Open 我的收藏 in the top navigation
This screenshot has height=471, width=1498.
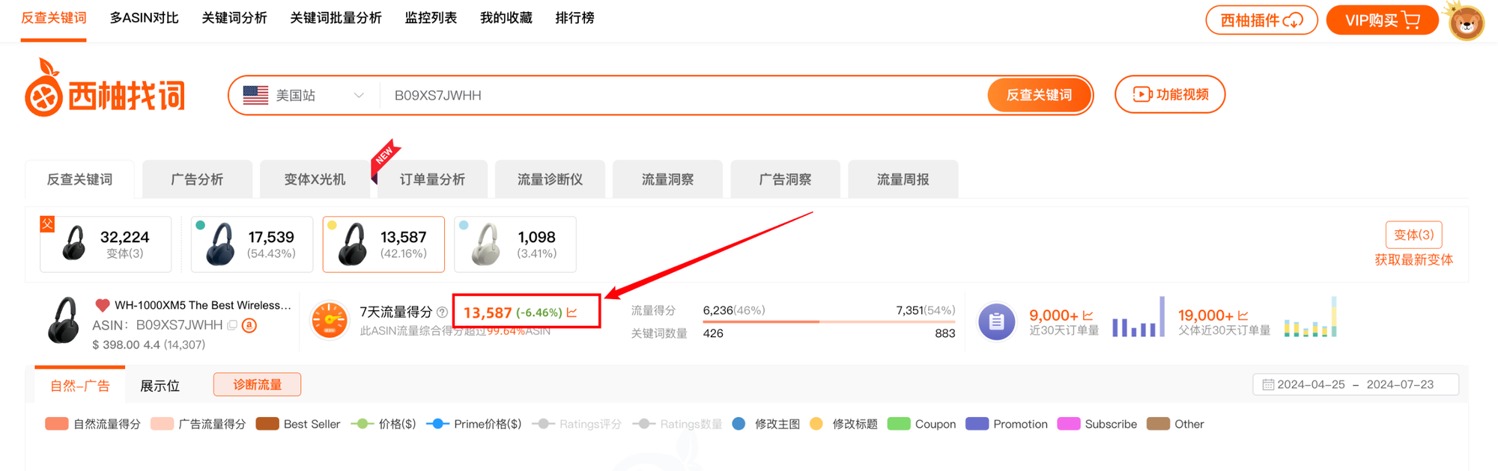coord(506,18)
